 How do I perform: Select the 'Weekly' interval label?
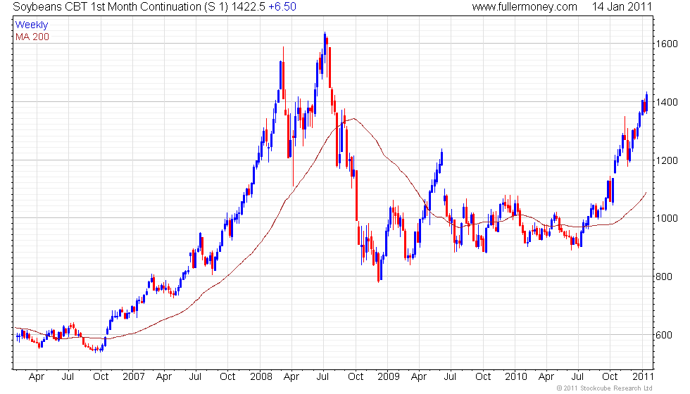point(32,25)
